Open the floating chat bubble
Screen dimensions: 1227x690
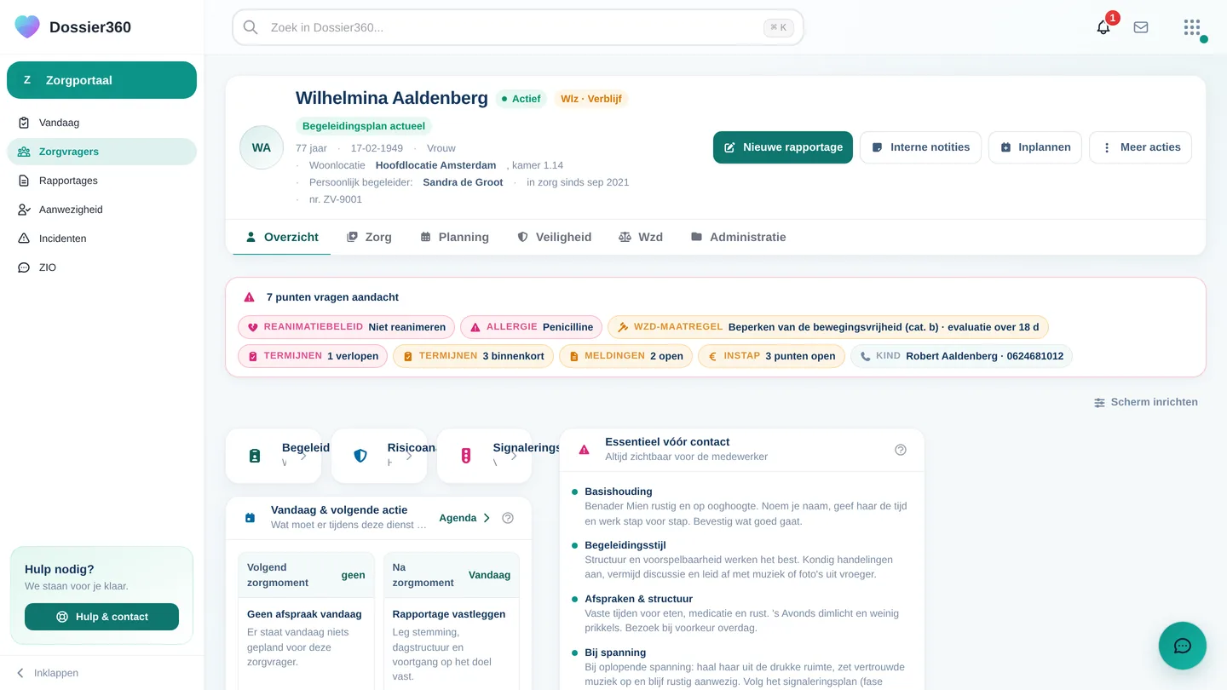(1183, 646)
